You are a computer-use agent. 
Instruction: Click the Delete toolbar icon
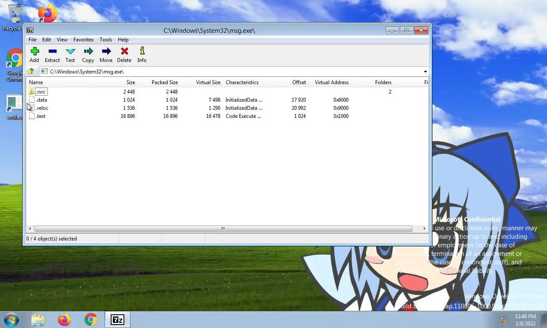[x=124, y=51]
